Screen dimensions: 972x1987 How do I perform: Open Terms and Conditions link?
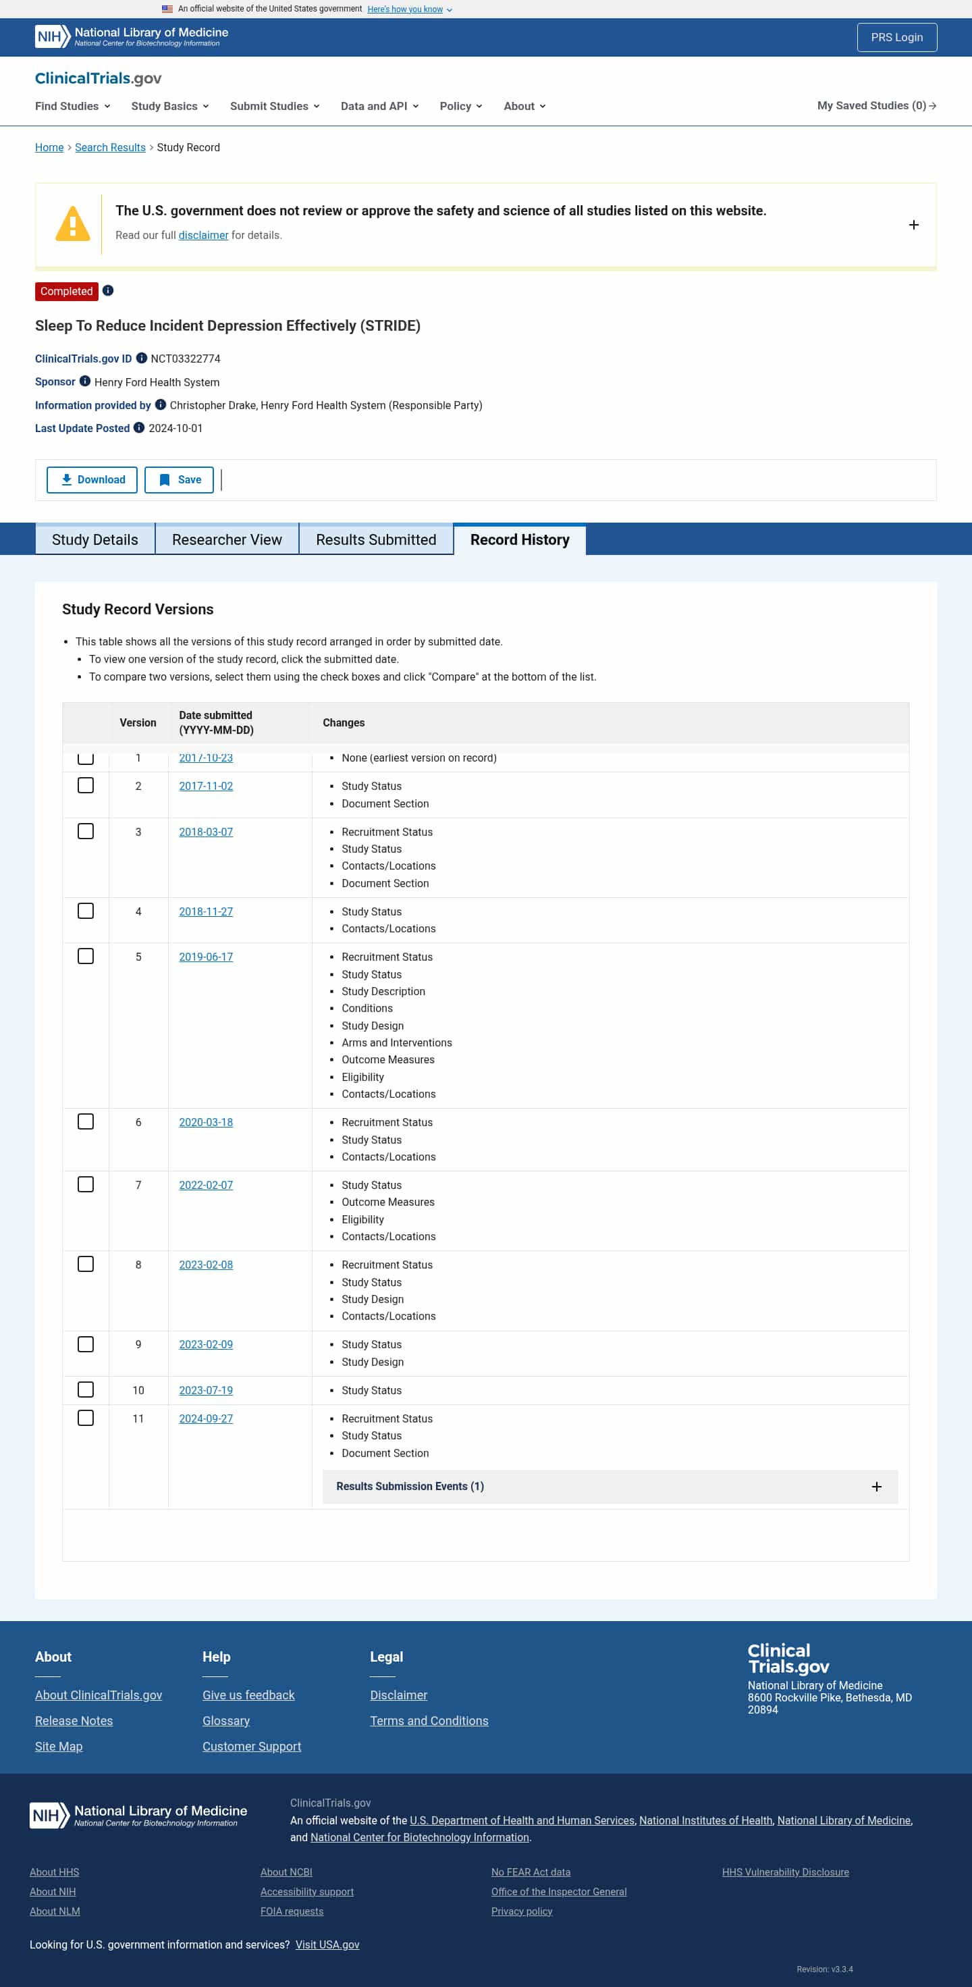click(429, 1720)
